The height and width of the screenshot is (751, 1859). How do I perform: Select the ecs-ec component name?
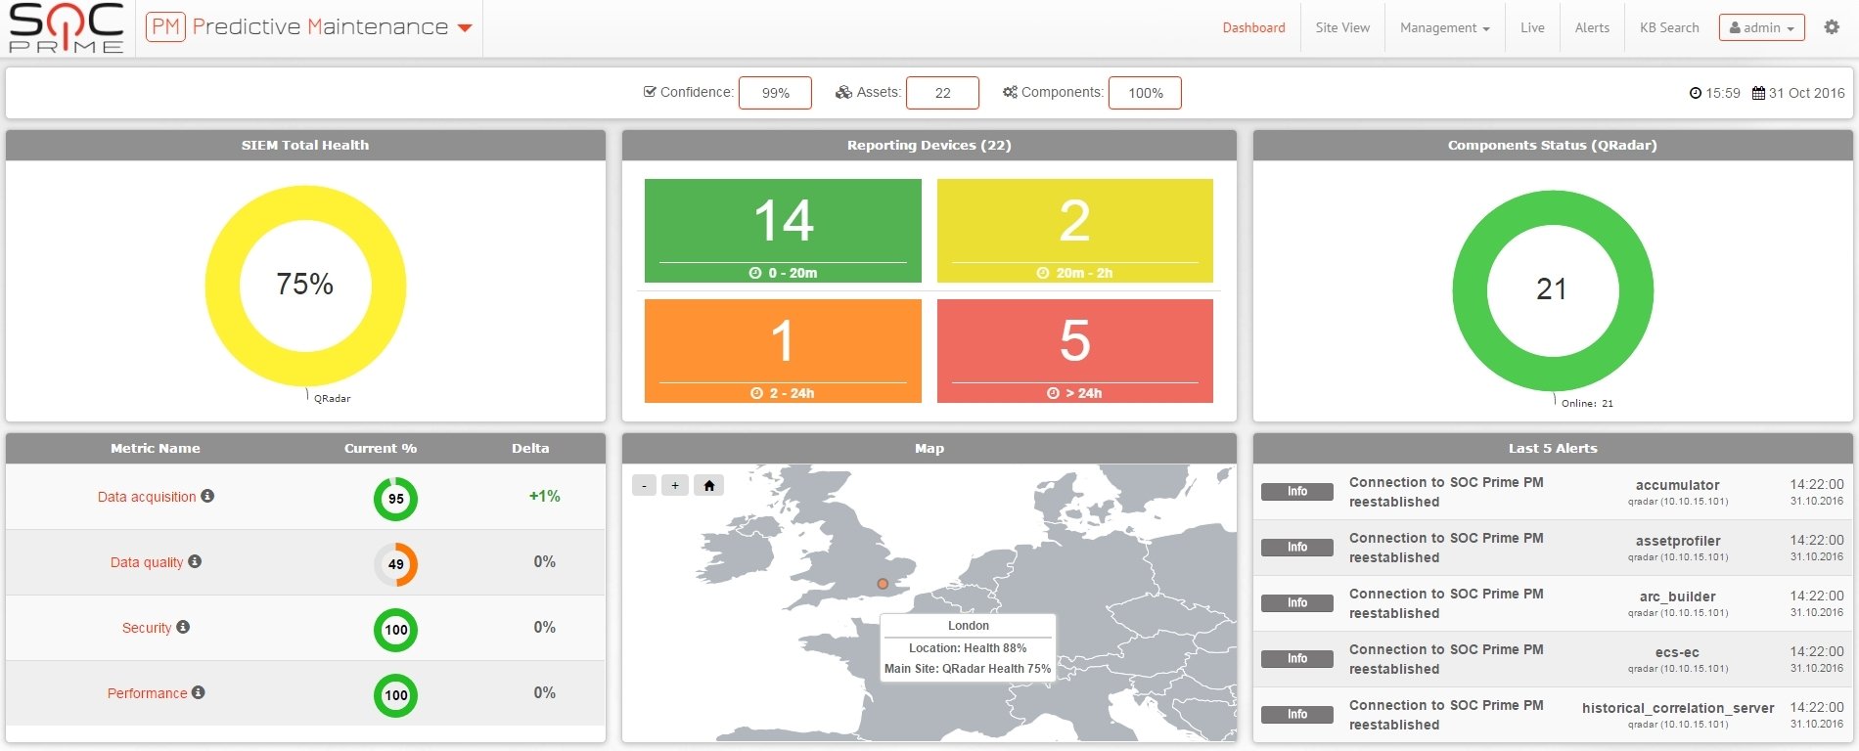coord(1677,652)
